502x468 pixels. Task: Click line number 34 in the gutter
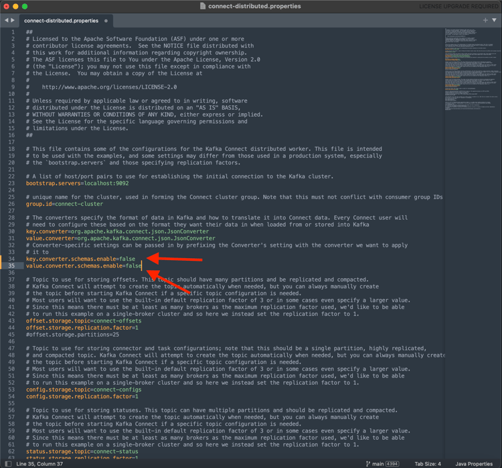tap(11, 259)
